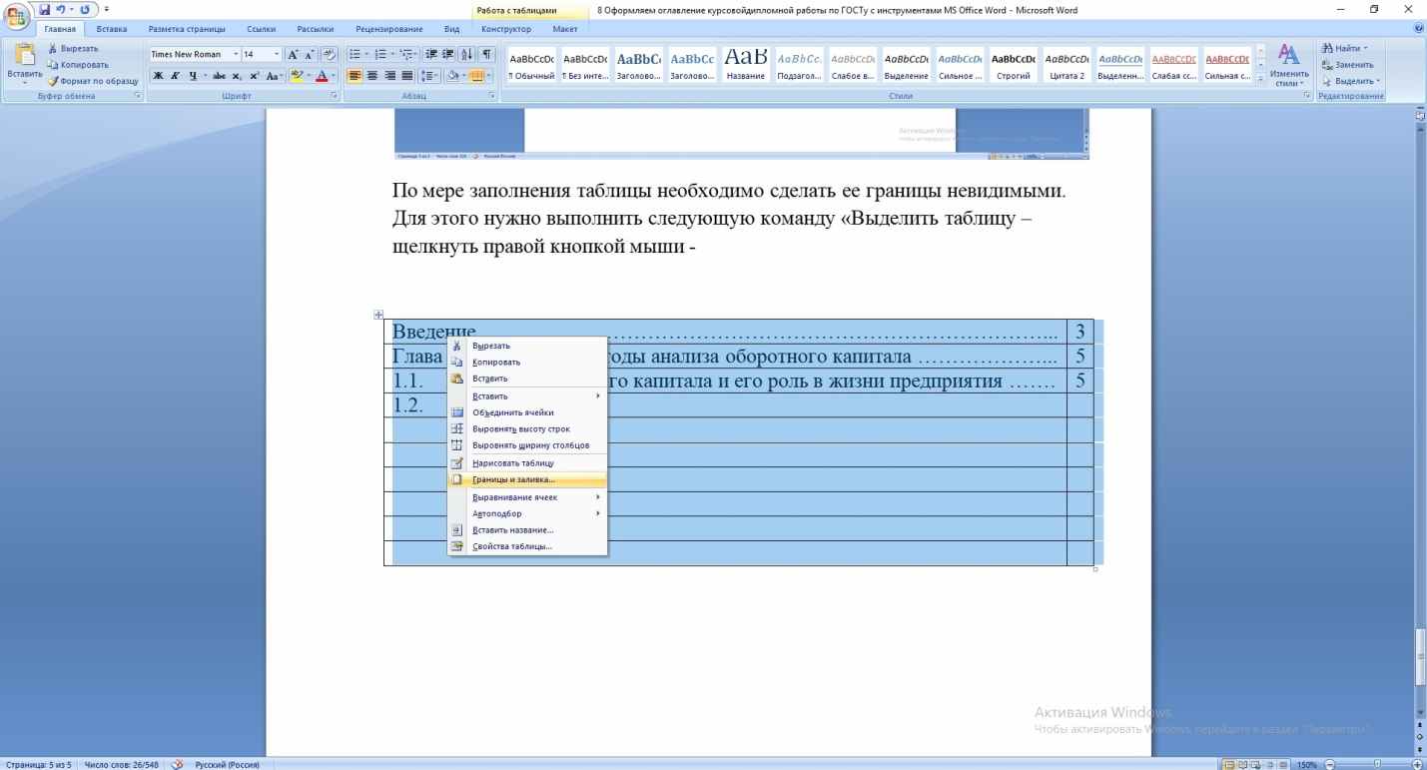Choose Свойства таблицы in context menu

click(527, 546)
